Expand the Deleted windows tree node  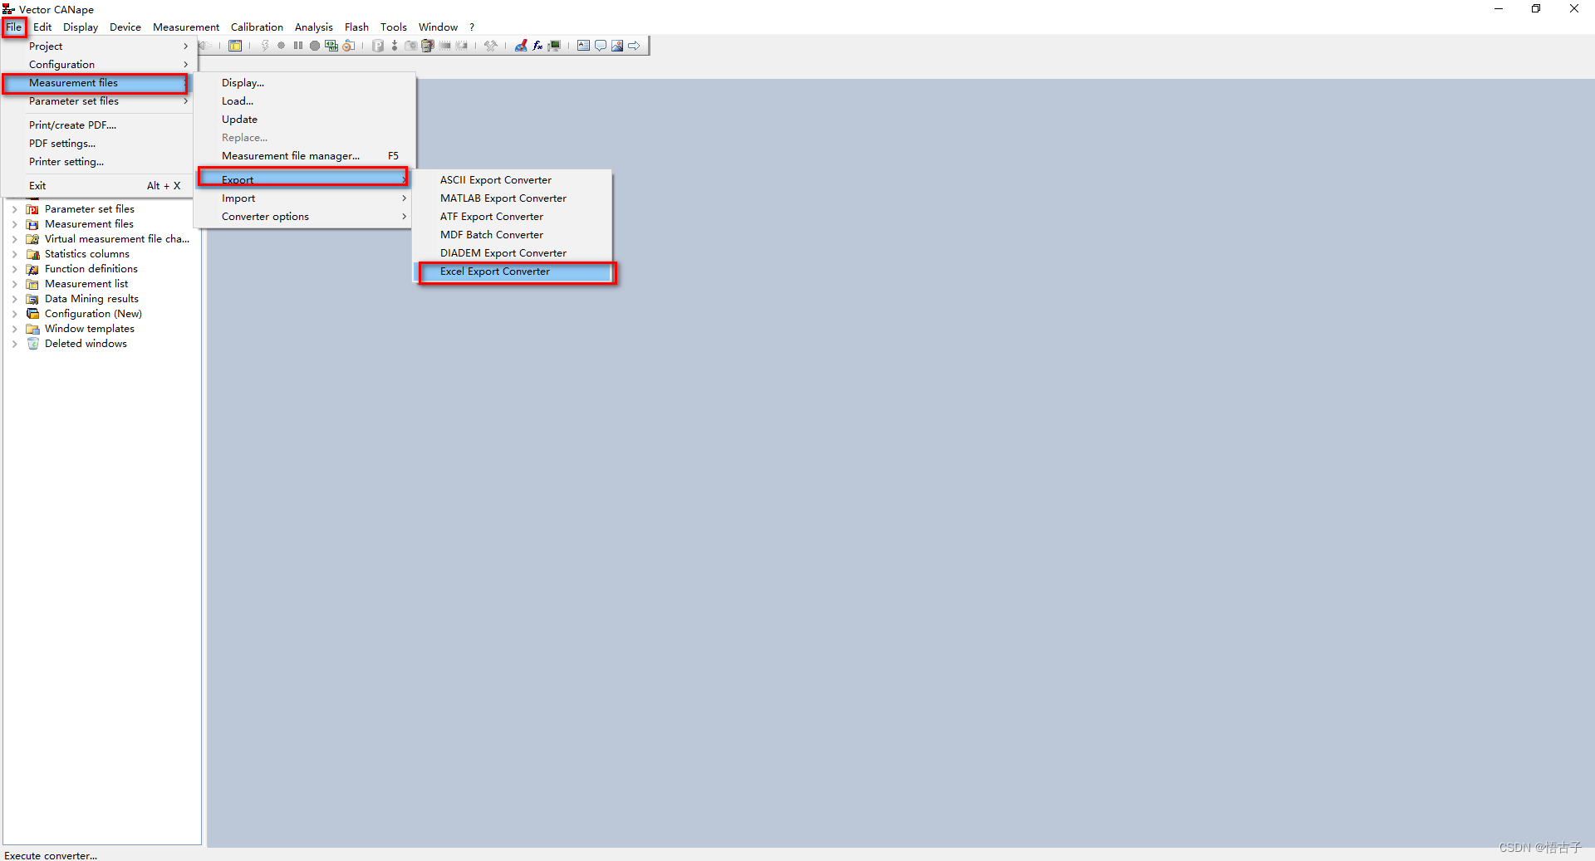point(15,344)
